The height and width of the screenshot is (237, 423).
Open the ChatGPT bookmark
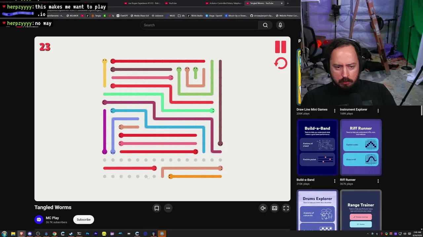(122, 15)
